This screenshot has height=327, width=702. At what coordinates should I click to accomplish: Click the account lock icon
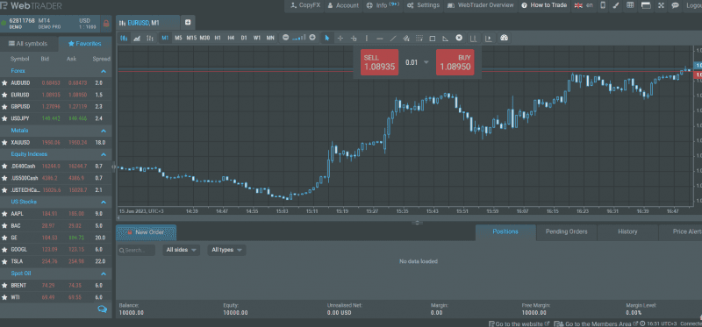[106, 24]
